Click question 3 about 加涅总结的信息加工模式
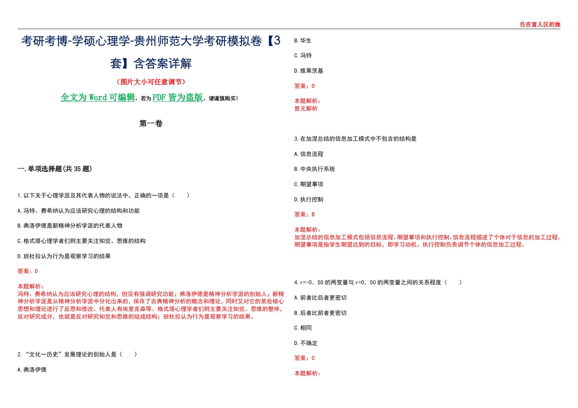The width and height of the screenshot is (578, 408). pyautogui.click(x=355, y=139)
